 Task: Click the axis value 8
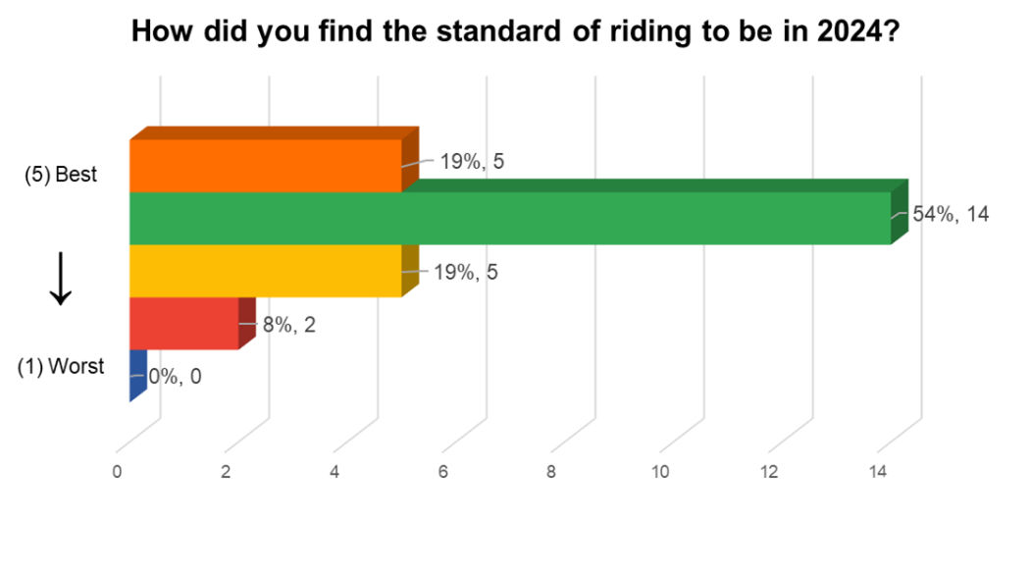tap(551, 472)
